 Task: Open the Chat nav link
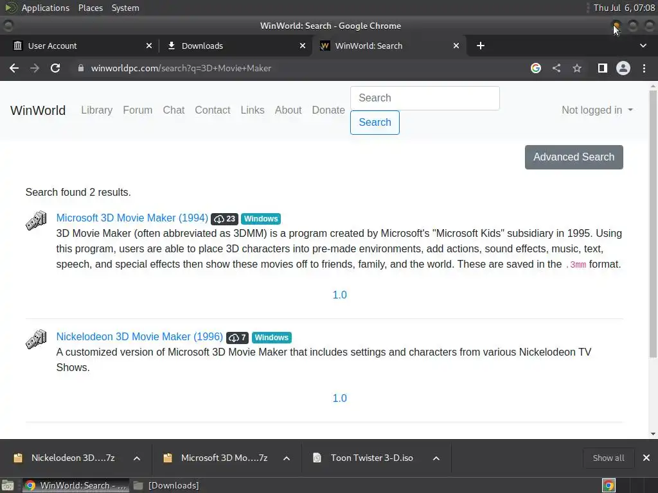pos(173,110)
